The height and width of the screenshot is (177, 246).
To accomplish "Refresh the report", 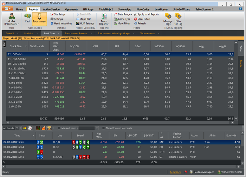I will tap(140, 23).
